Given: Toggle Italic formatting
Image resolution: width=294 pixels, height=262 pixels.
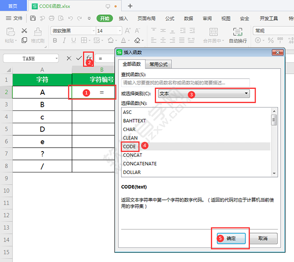Looking at the screenshot, I should [x=64, y=40].
